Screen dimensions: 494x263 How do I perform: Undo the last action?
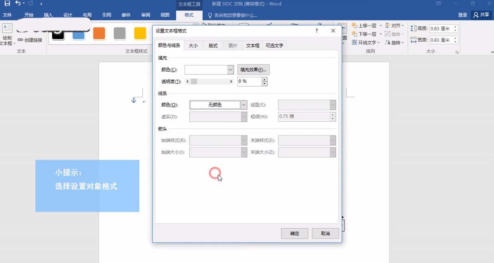click(18, 3)
